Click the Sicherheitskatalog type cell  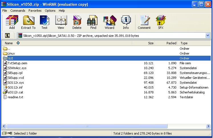[192, 92]
